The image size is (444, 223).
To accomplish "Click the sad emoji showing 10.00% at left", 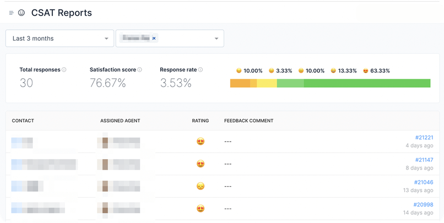I will (239, 70).
